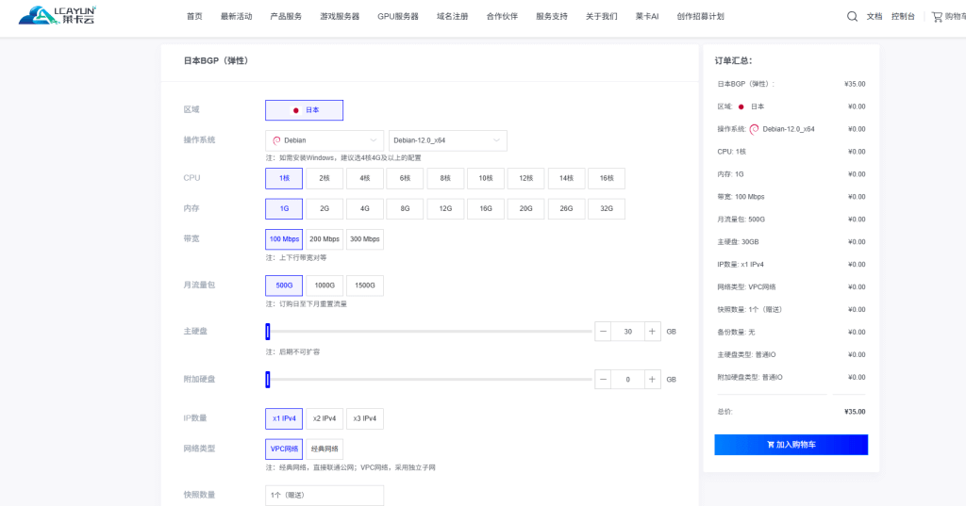Select 1000G monthly traffic package

tap(325, 286)
